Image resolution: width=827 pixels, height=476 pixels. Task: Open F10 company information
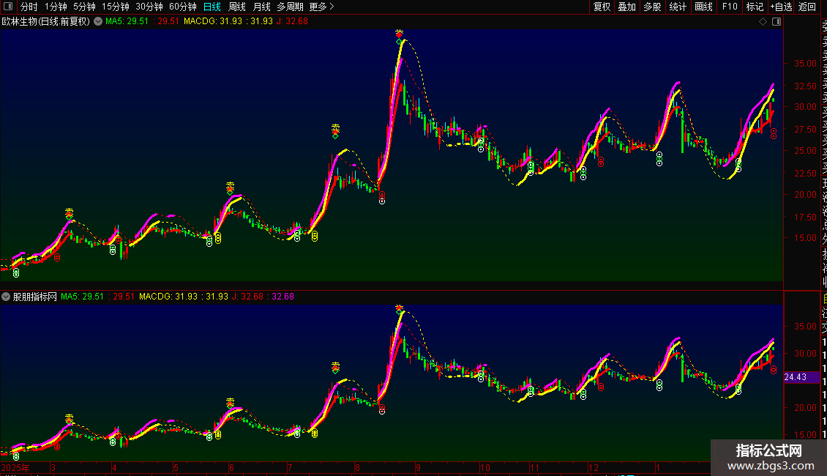tap(730, 7)
